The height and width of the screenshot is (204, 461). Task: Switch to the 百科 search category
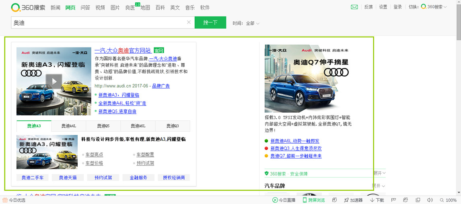click(x=160, y=8)
